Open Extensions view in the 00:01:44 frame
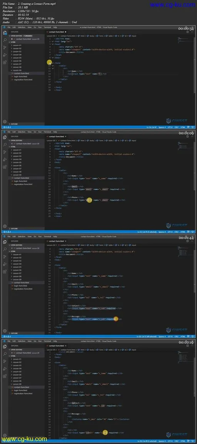197x444 pixels. tap(5, 271)
